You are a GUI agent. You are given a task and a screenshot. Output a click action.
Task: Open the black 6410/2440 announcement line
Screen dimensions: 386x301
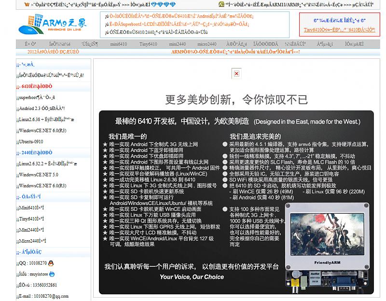[159, 32]
